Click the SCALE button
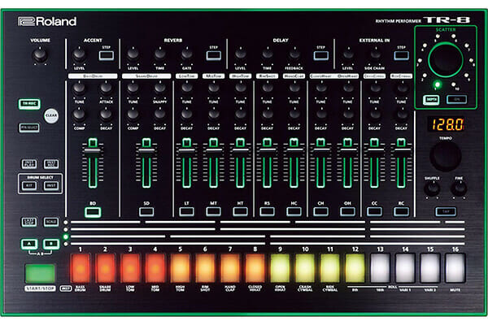Viewport: 488px width, 325px height. pyautogui.click(x=51, y=222)
